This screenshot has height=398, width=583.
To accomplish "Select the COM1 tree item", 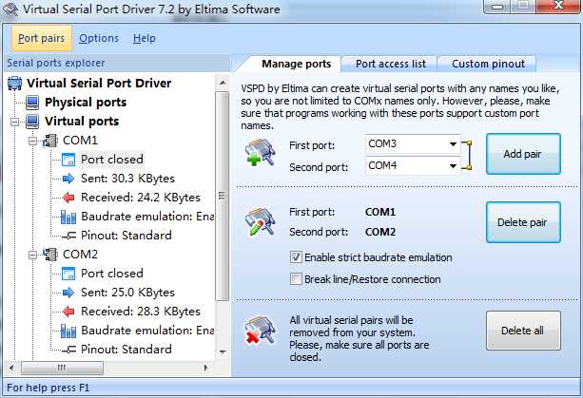I will point(80,141).
